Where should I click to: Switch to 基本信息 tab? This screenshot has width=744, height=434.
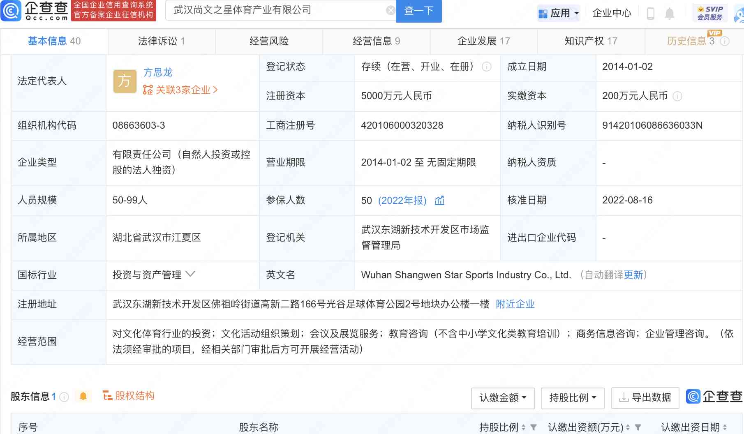click(54, 41)
